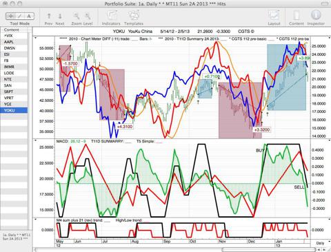Click the '+4.3100' trade label
The image size is (331, 252).
(x=125, y=127)
